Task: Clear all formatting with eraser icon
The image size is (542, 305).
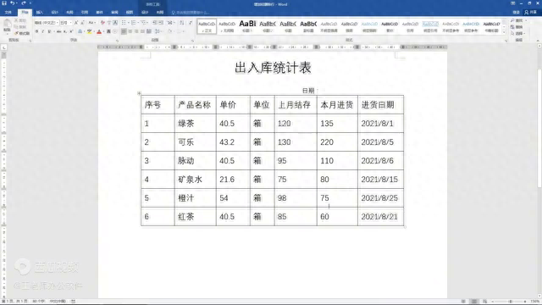Action: (x=102, y=23)
